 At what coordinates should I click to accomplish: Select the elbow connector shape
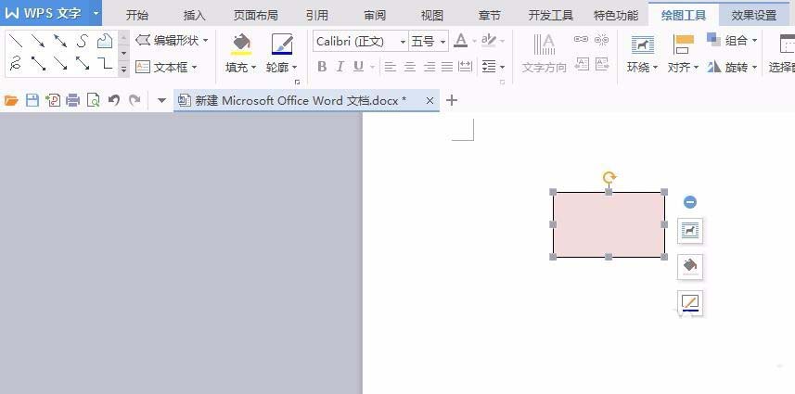pyautogui.click(x=105, y=63)
